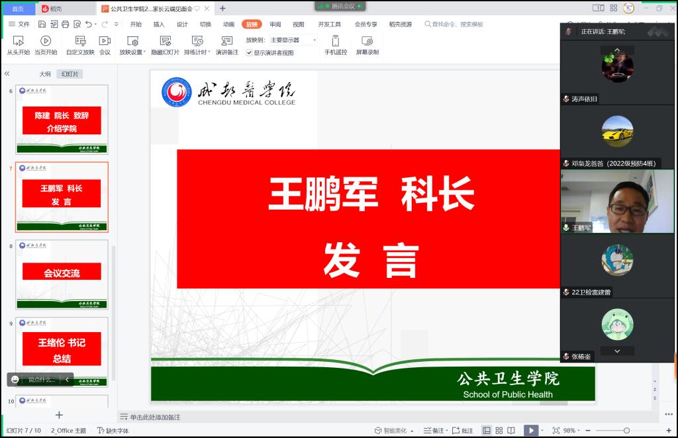Click 单击此处添加备注 notes area
This screenshot has height=438, width=678.
click(155, 417)
